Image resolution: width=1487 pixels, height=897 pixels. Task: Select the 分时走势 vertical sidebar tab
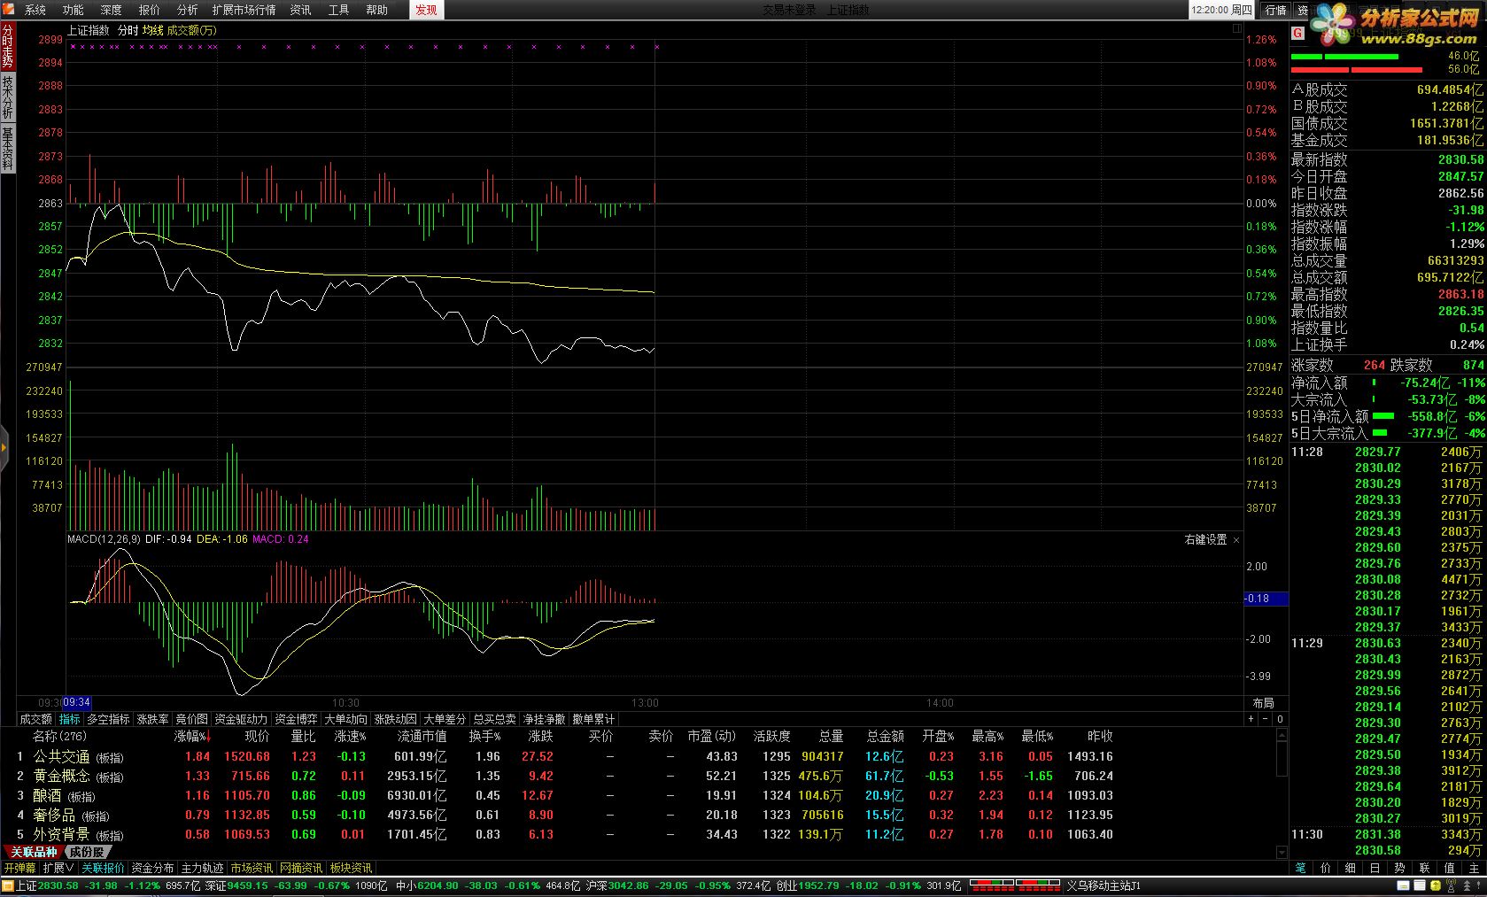click(7, 46)
